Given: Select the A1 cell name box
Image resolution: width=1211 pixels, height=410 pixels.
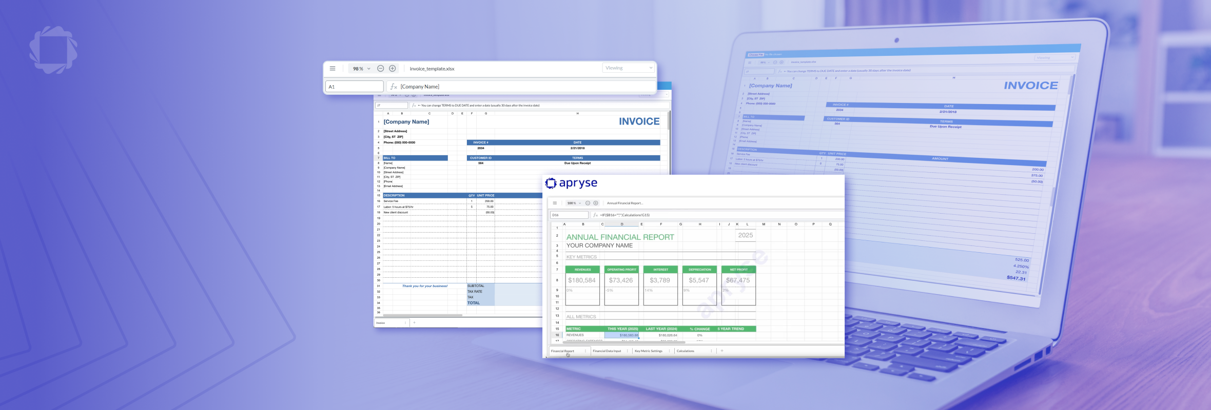Looking at the screenshot, I should [354, 87].
